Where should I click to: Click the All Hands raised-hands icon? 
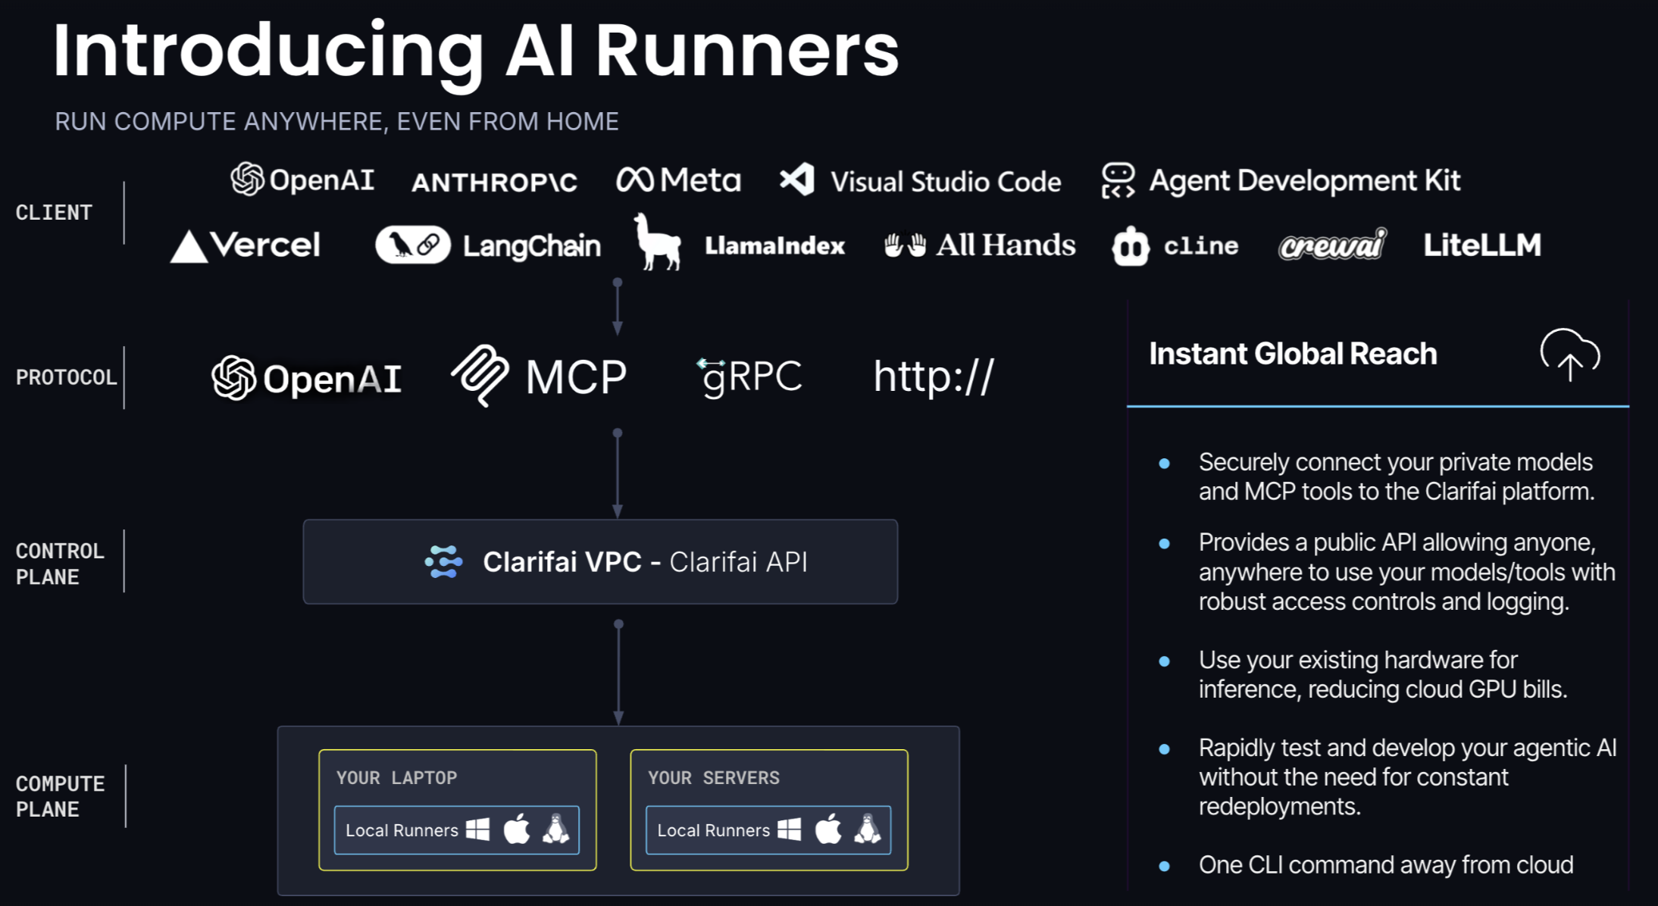[x=905, y=245]
